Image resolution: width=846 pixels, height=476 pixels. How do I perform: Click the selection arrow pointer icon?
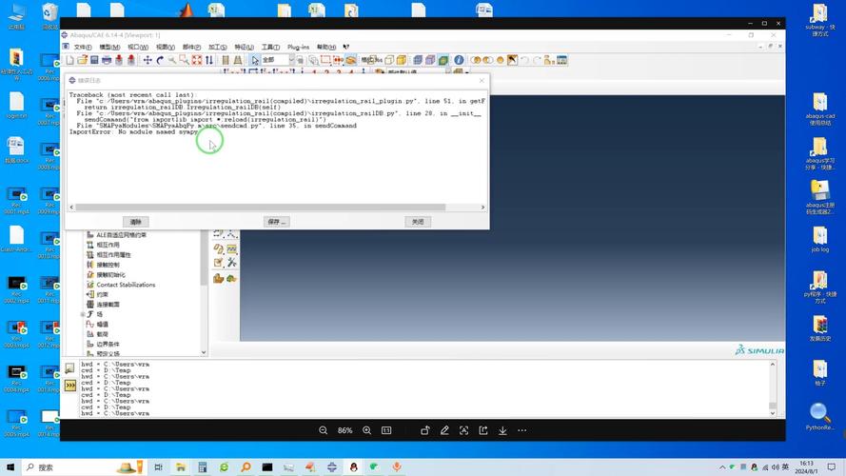click(x=255, y=60)
